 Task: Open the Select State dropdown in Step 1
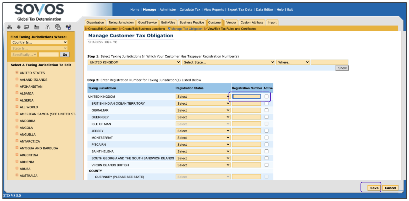pos(228,62)
